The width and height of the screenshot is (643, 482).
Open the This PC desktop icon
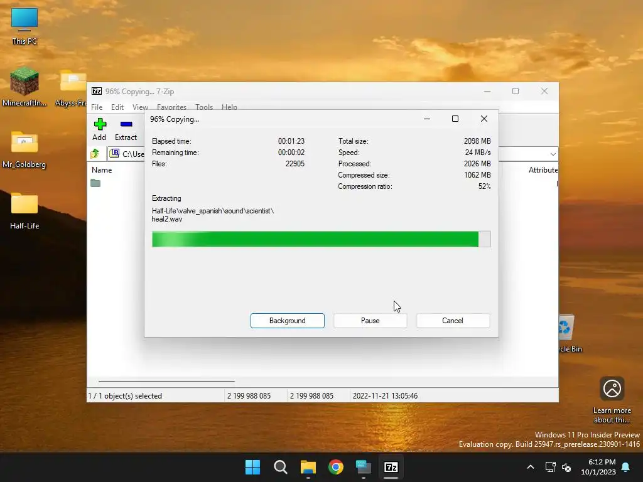point(24,26)
